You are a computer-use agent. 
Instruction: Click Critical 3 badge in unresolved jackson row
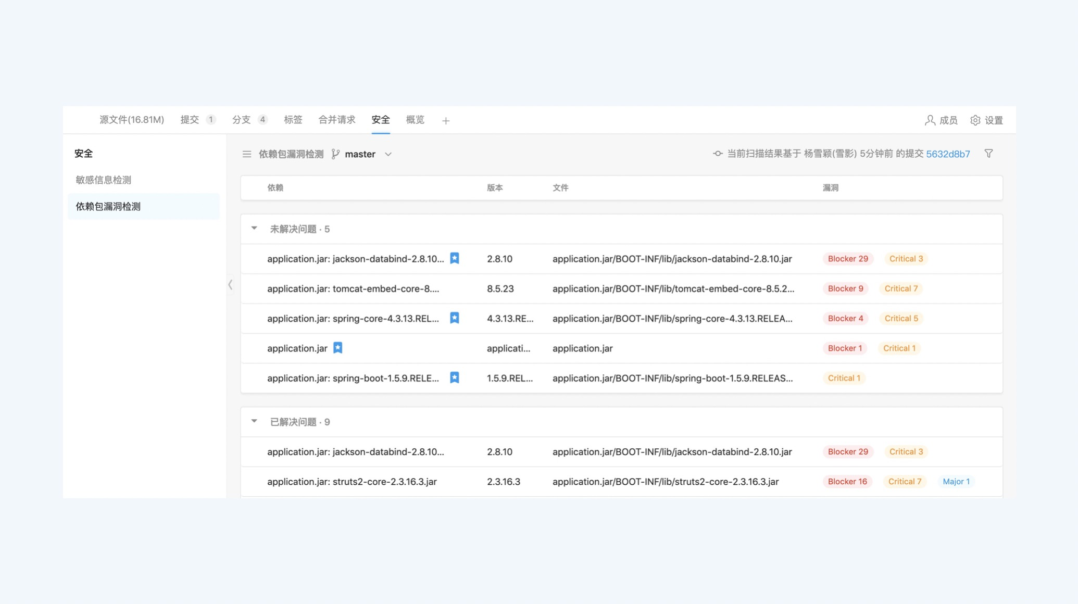click(906, 259)
